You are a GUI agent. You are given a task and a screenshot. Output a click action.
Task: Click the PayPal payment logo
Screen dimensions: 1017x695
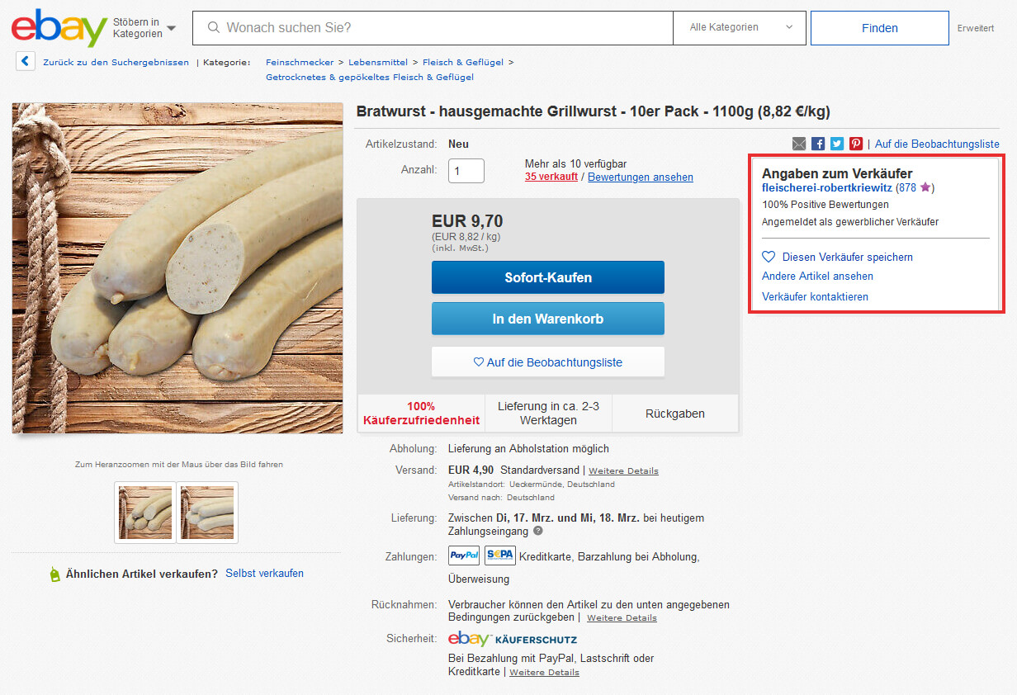pyautogui.click(x=464, y=556)
